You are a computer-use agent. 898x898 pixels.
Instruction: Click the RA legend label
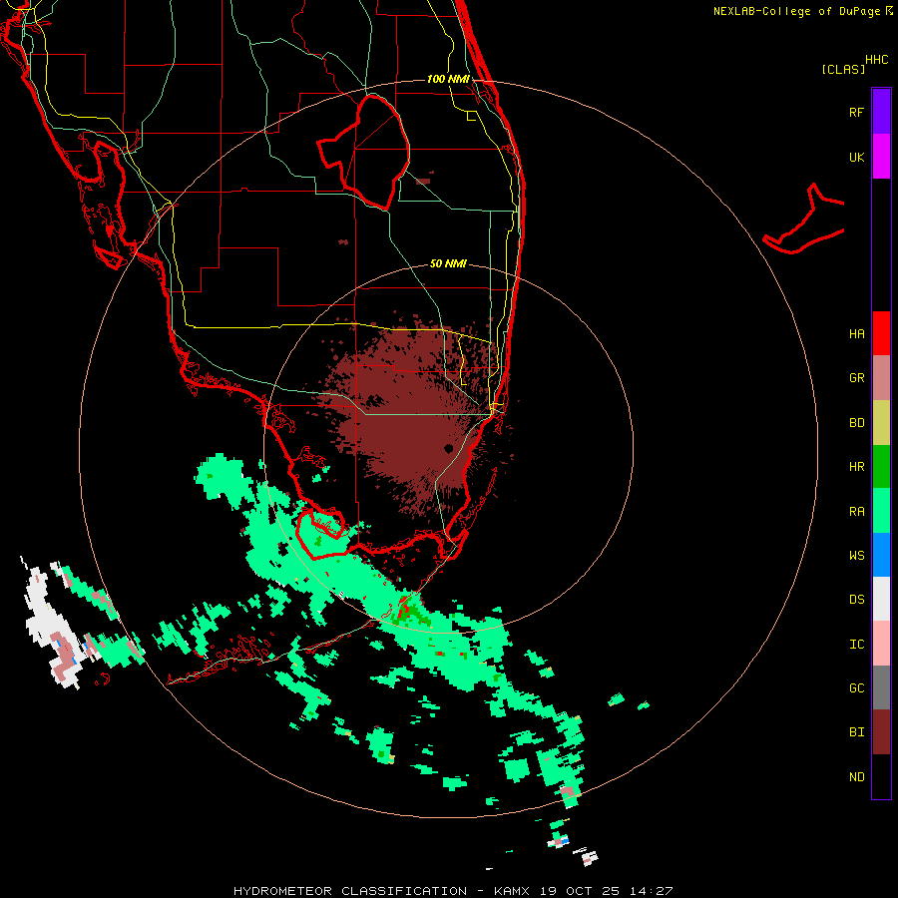856,512
